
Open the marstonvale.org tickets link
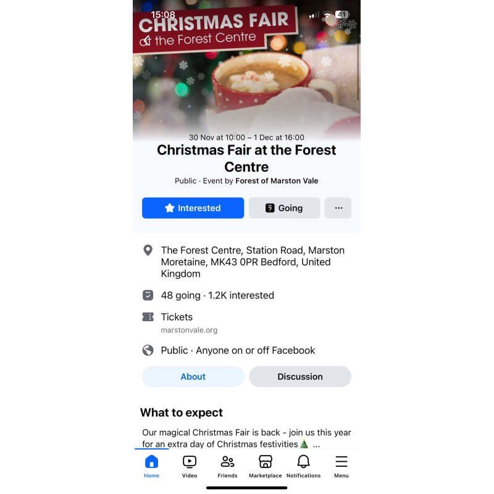[189, 330]
